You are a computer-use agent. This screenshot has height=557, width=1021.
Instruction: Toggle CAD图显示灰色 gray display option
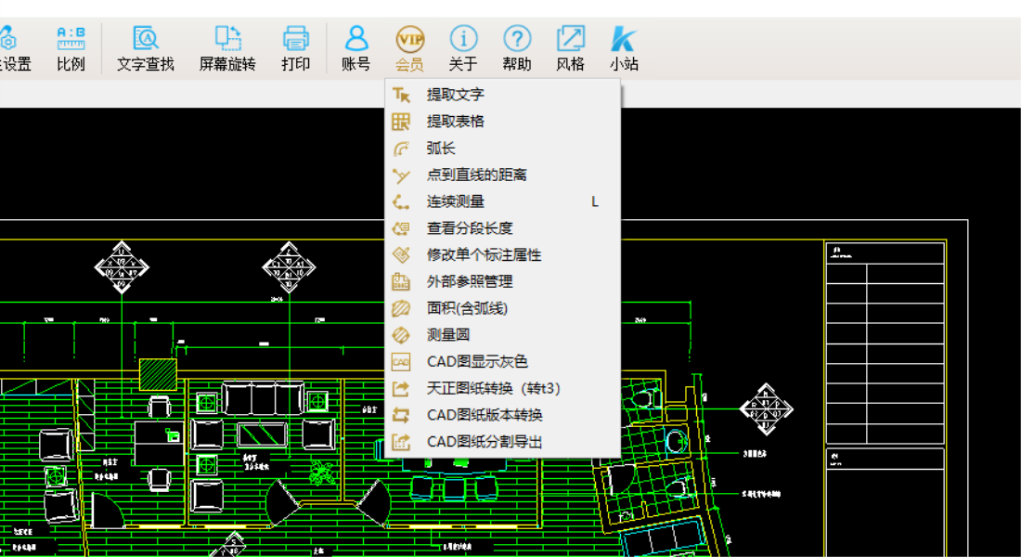(x=476, y=362)
